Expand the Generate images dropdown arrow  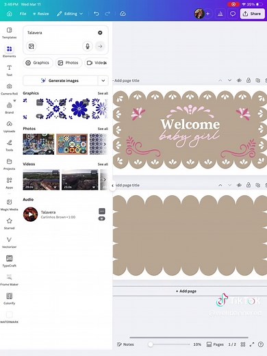pyautogui.click(x=103, y=81)
